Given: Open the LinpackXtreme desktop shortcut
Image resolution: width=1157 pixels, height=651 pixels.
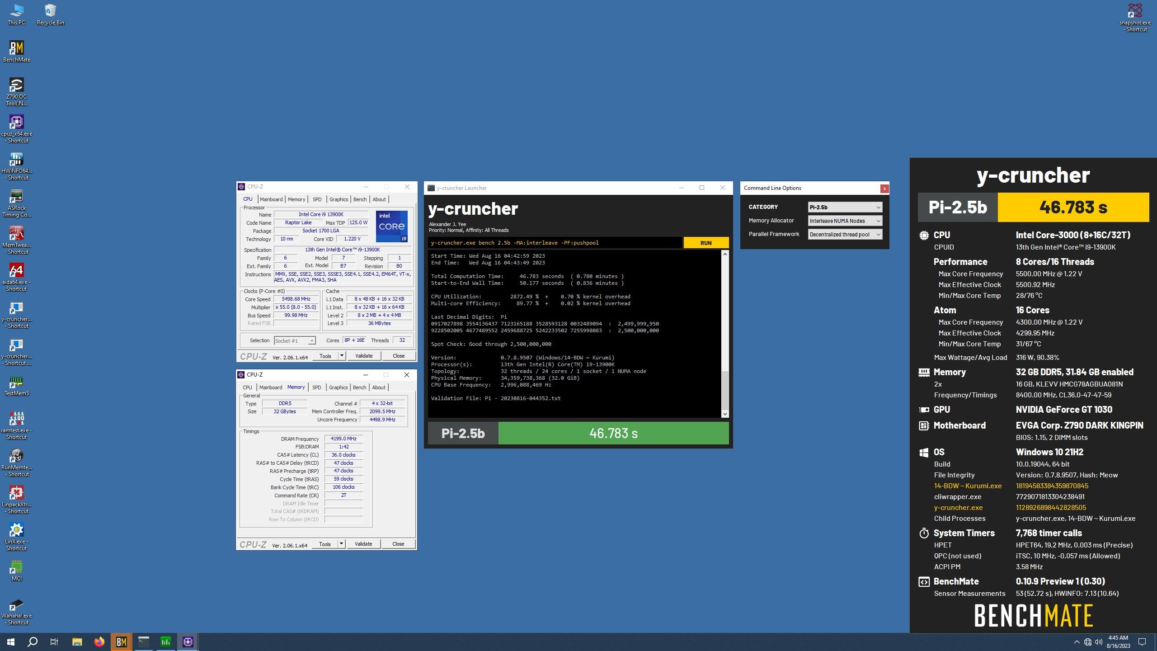Looking at the screenshot, I should point(16,500).
